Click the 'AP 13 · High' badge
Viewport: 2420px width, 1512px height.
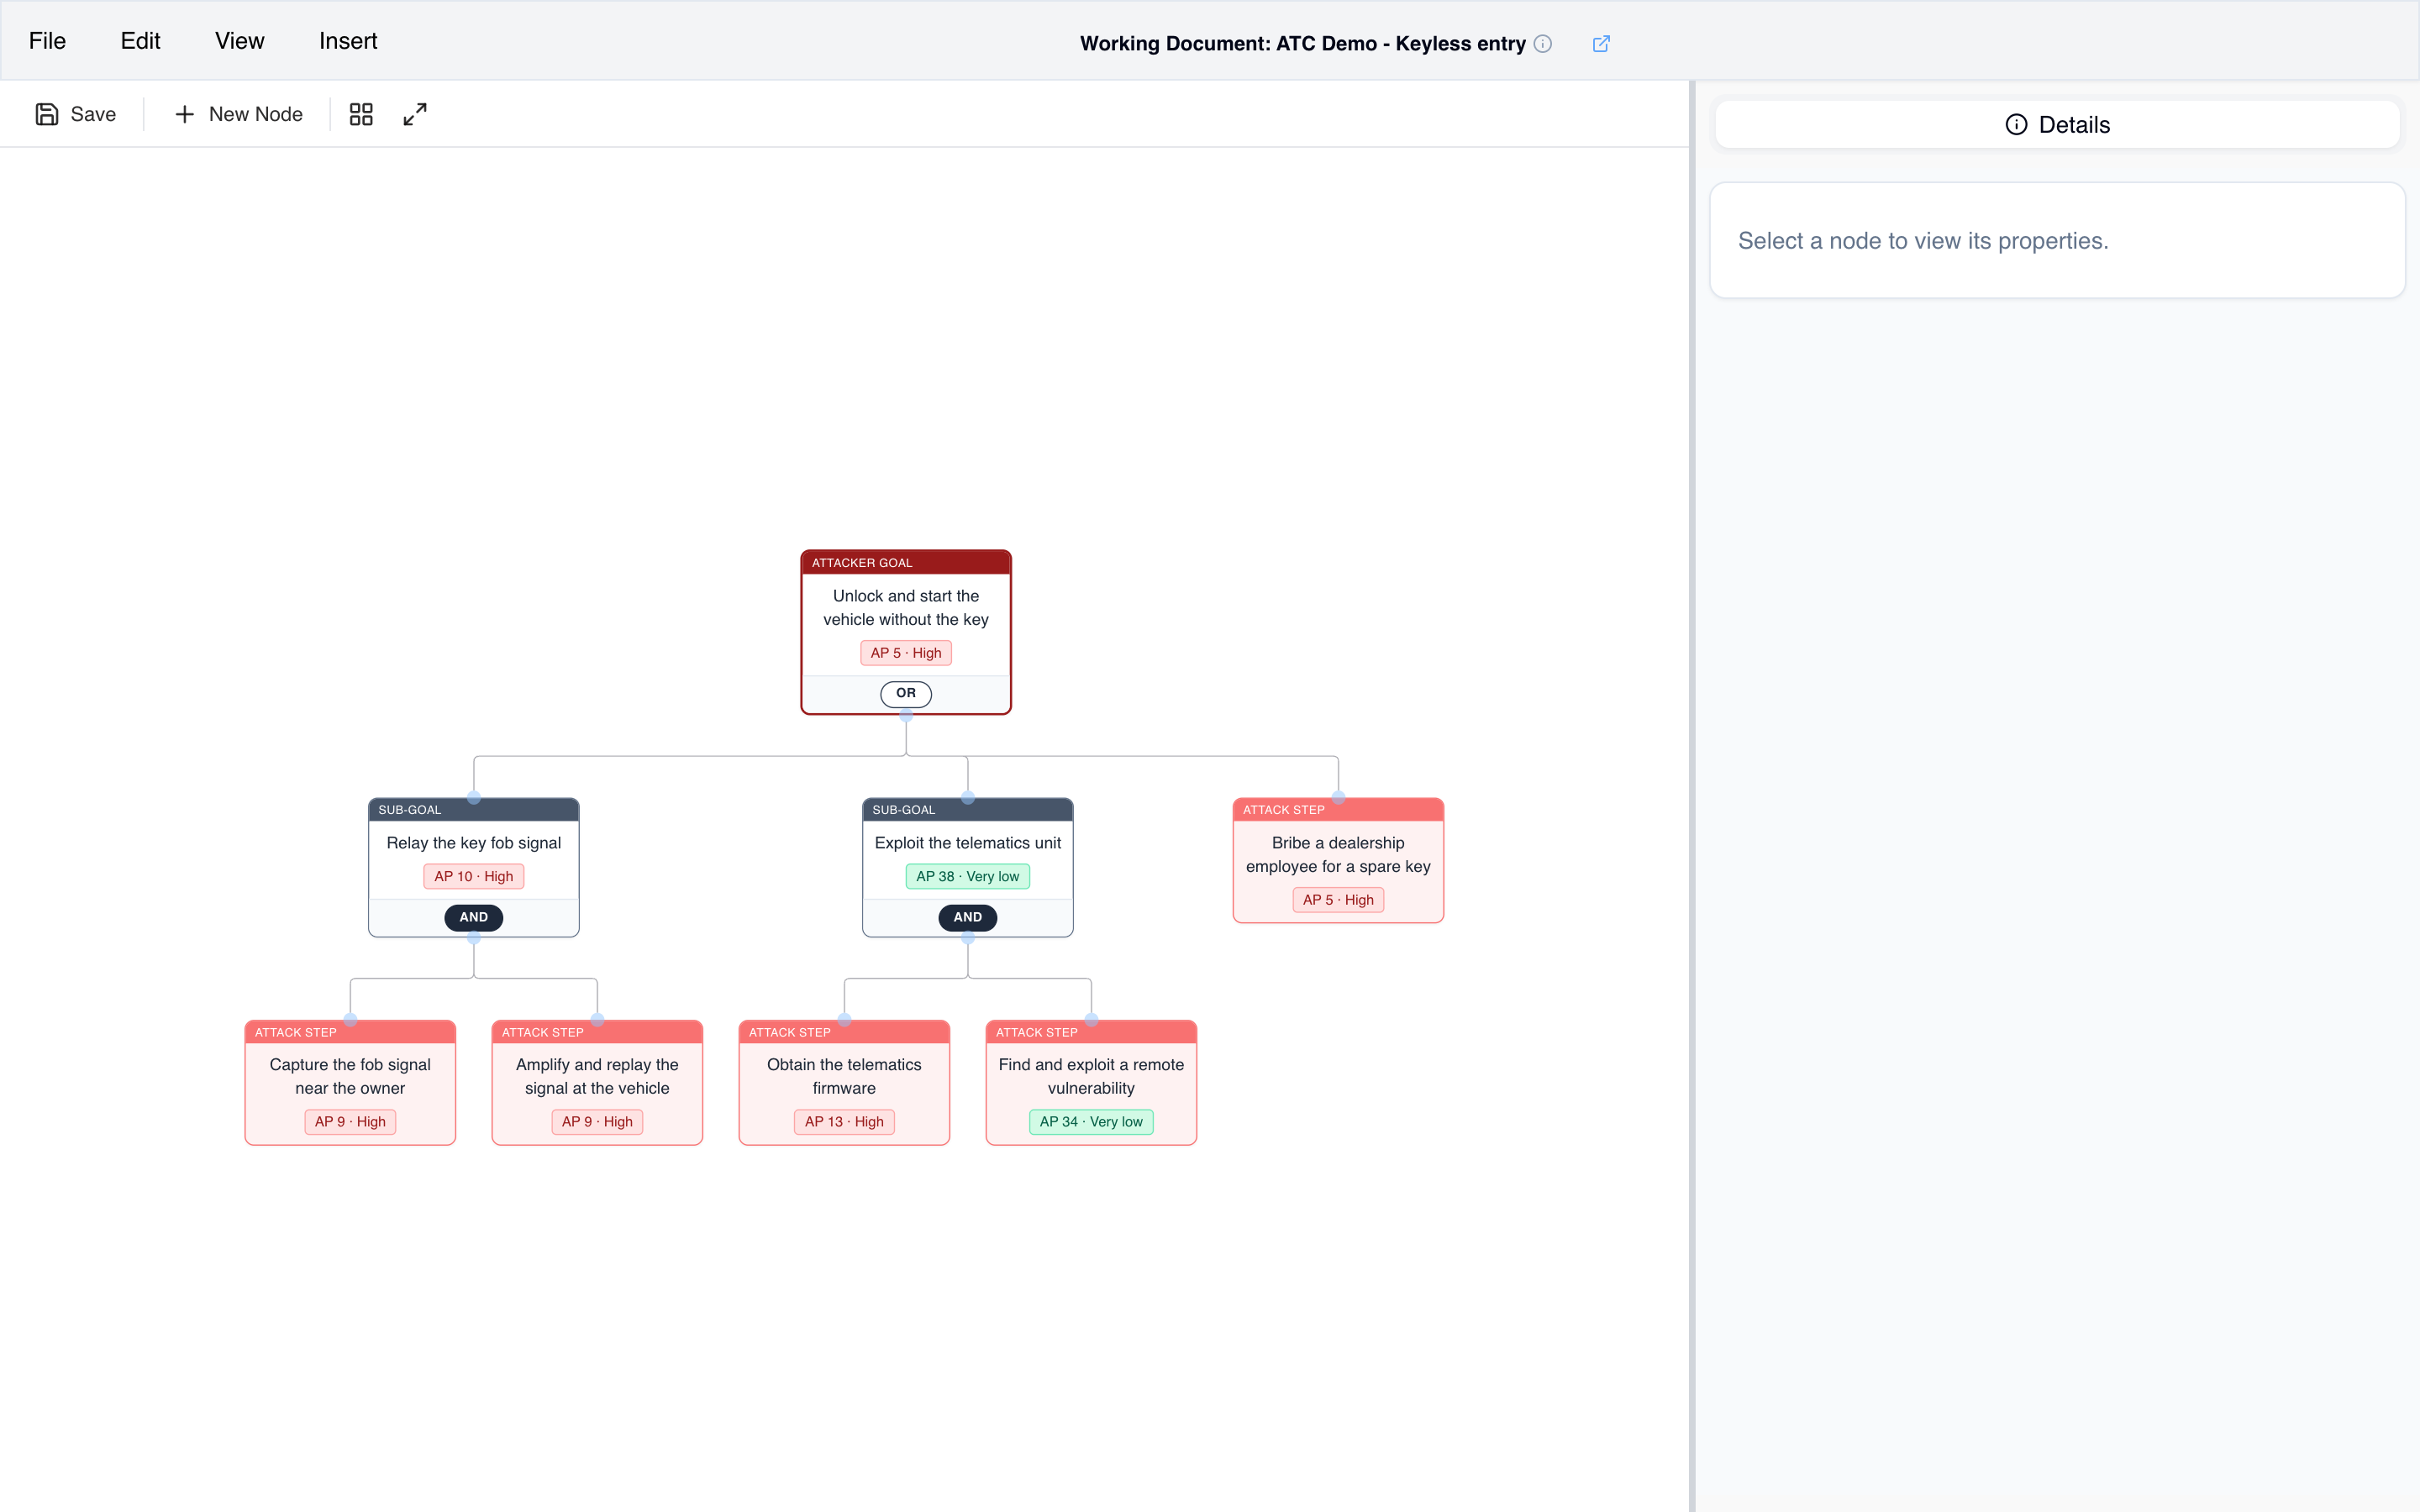coord(844,1122)
